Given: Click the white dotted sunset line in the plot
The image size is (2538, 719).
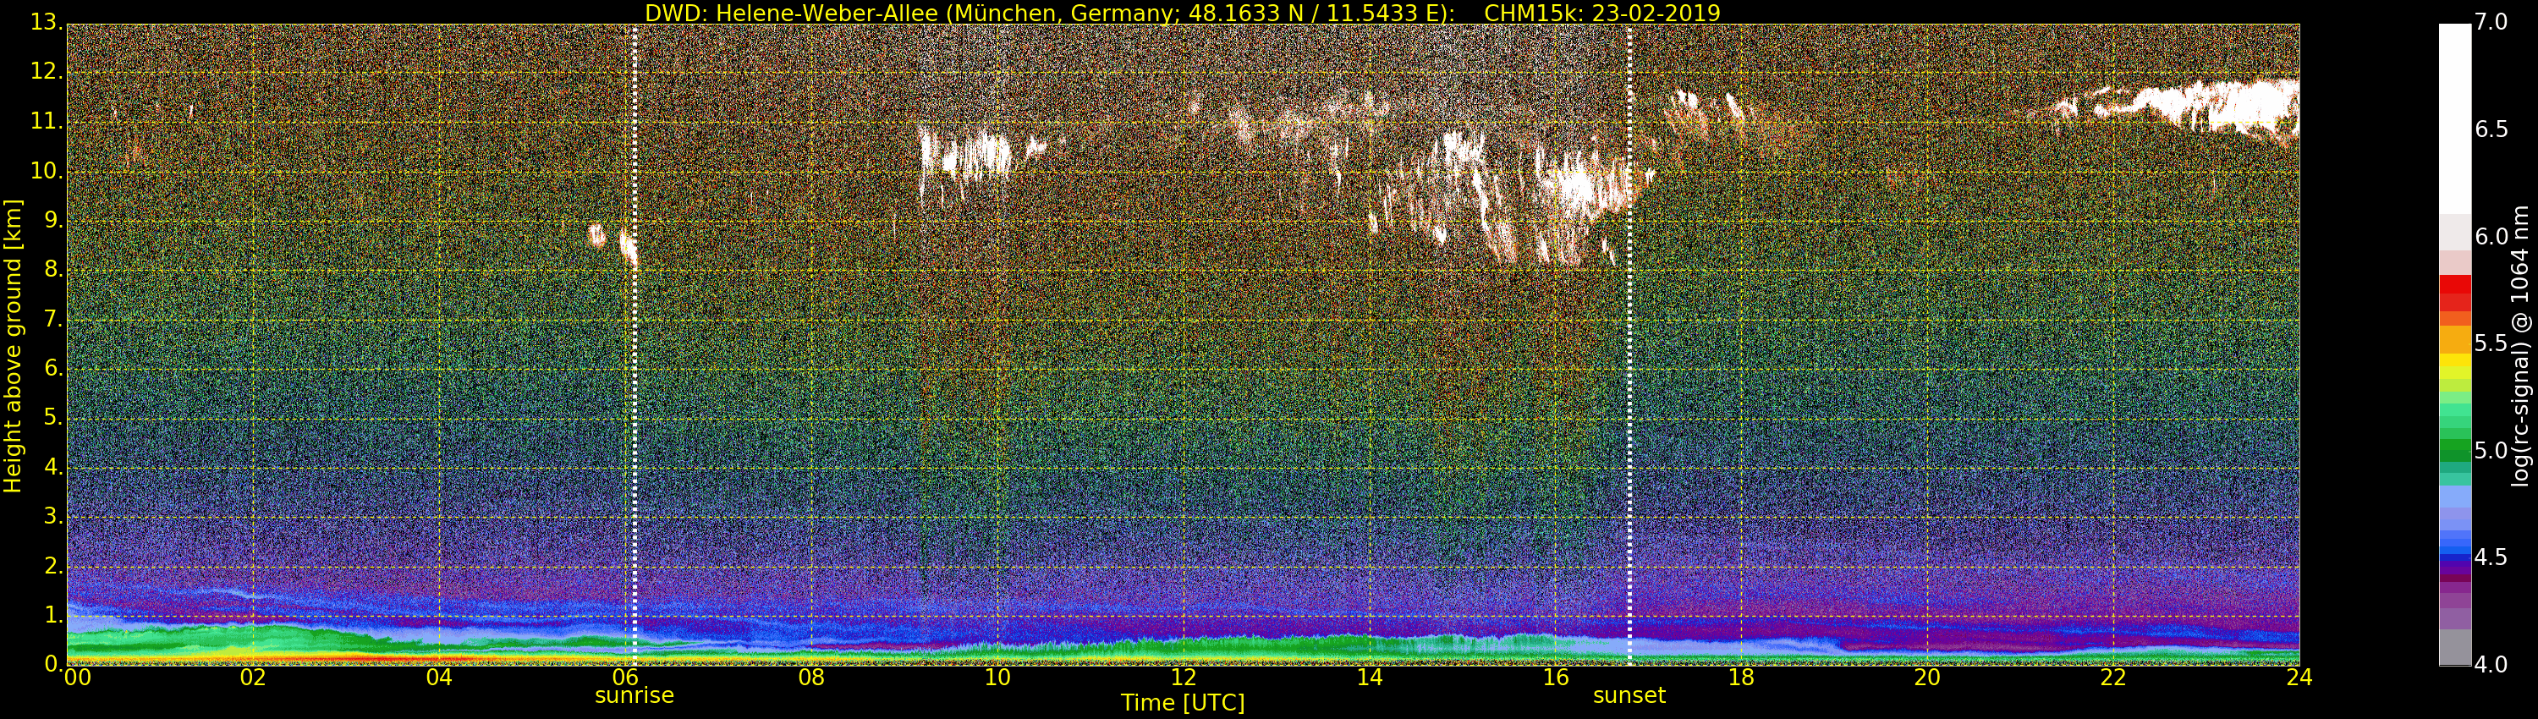Looking at the screenshot, I should (1629, 394).
